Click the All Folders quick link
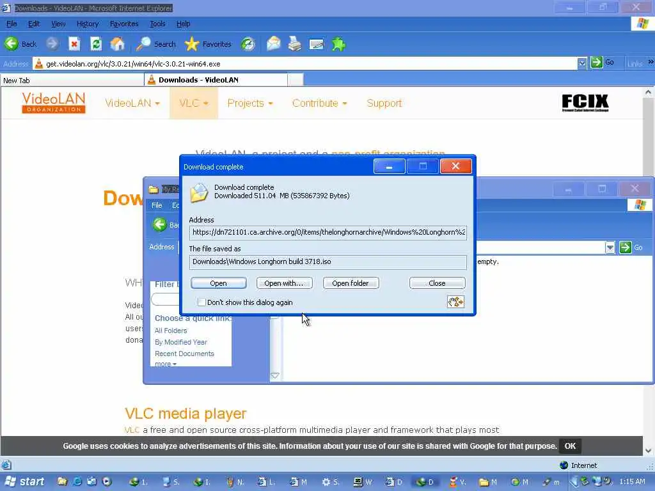The height and width of the screenshot is (491, 655). (x=170, y=331)
